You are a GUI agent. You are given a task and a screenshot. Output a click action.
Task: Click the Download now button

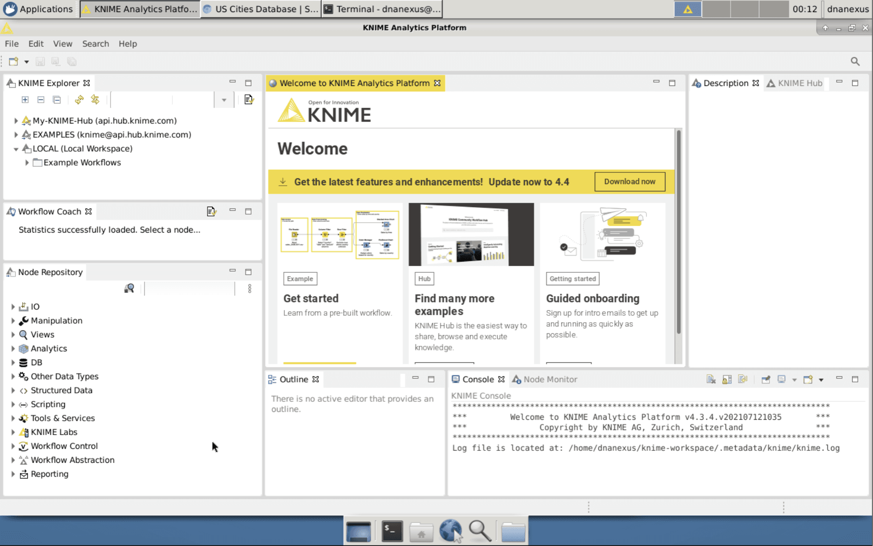[629, 182]
